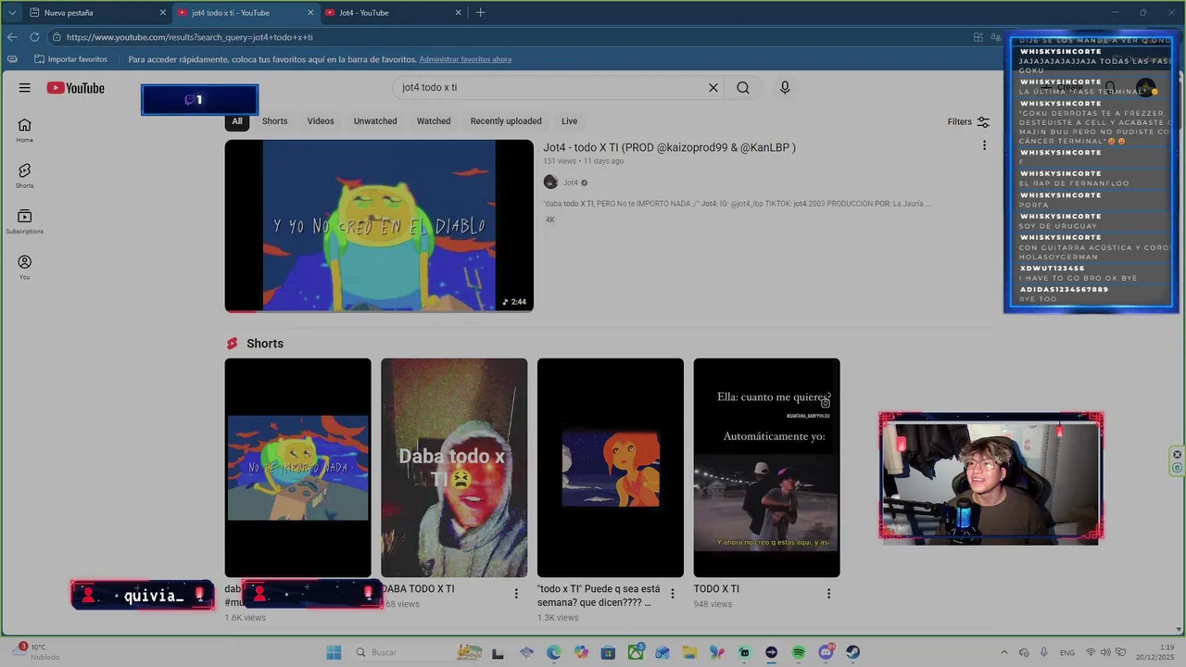Open the Ella cuanto me quieres short

click(x=766, y=468)
